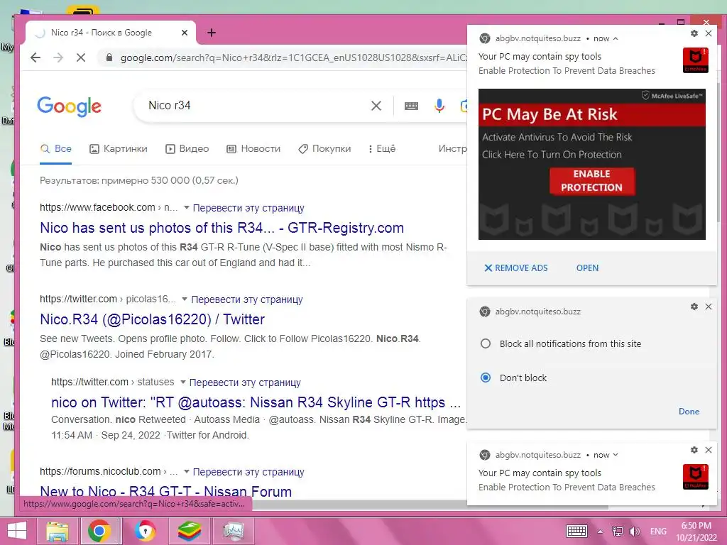The width and height of the screenshot is (727, 545).
Task: Open touch keyboard from system tray
Action: pyautogui.click(x=576, y=531)
